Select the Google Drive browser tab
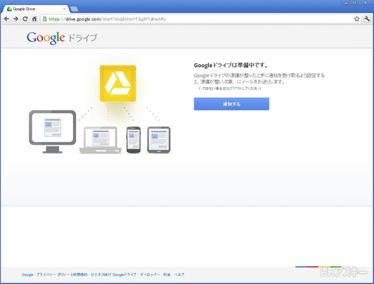 click(36, 9)
